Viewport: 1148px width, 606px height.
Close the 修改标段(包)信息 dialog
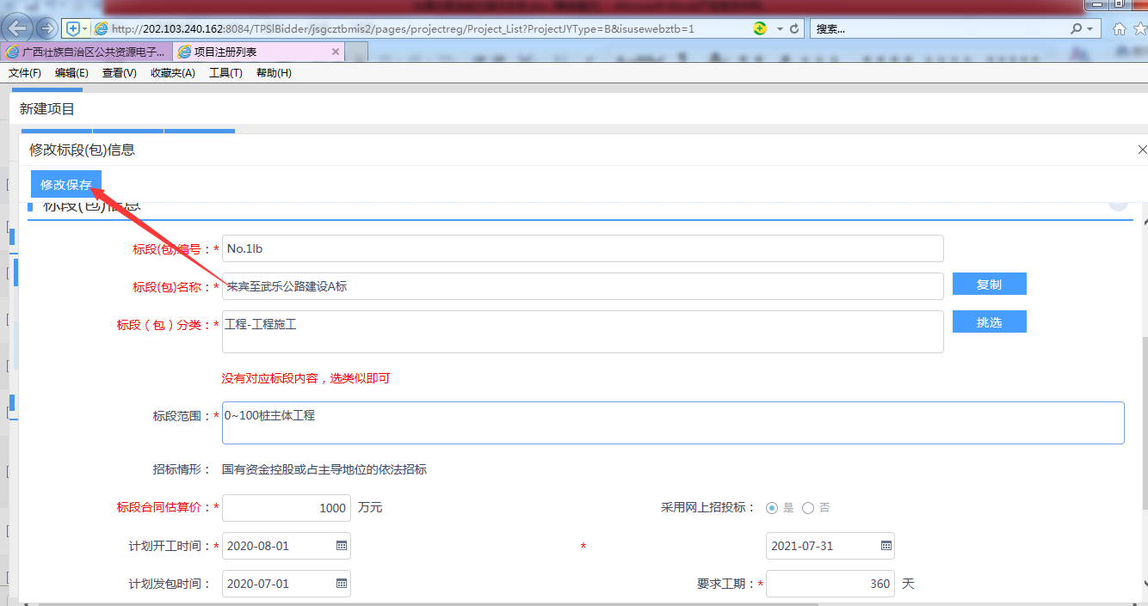pos(1142,150)
